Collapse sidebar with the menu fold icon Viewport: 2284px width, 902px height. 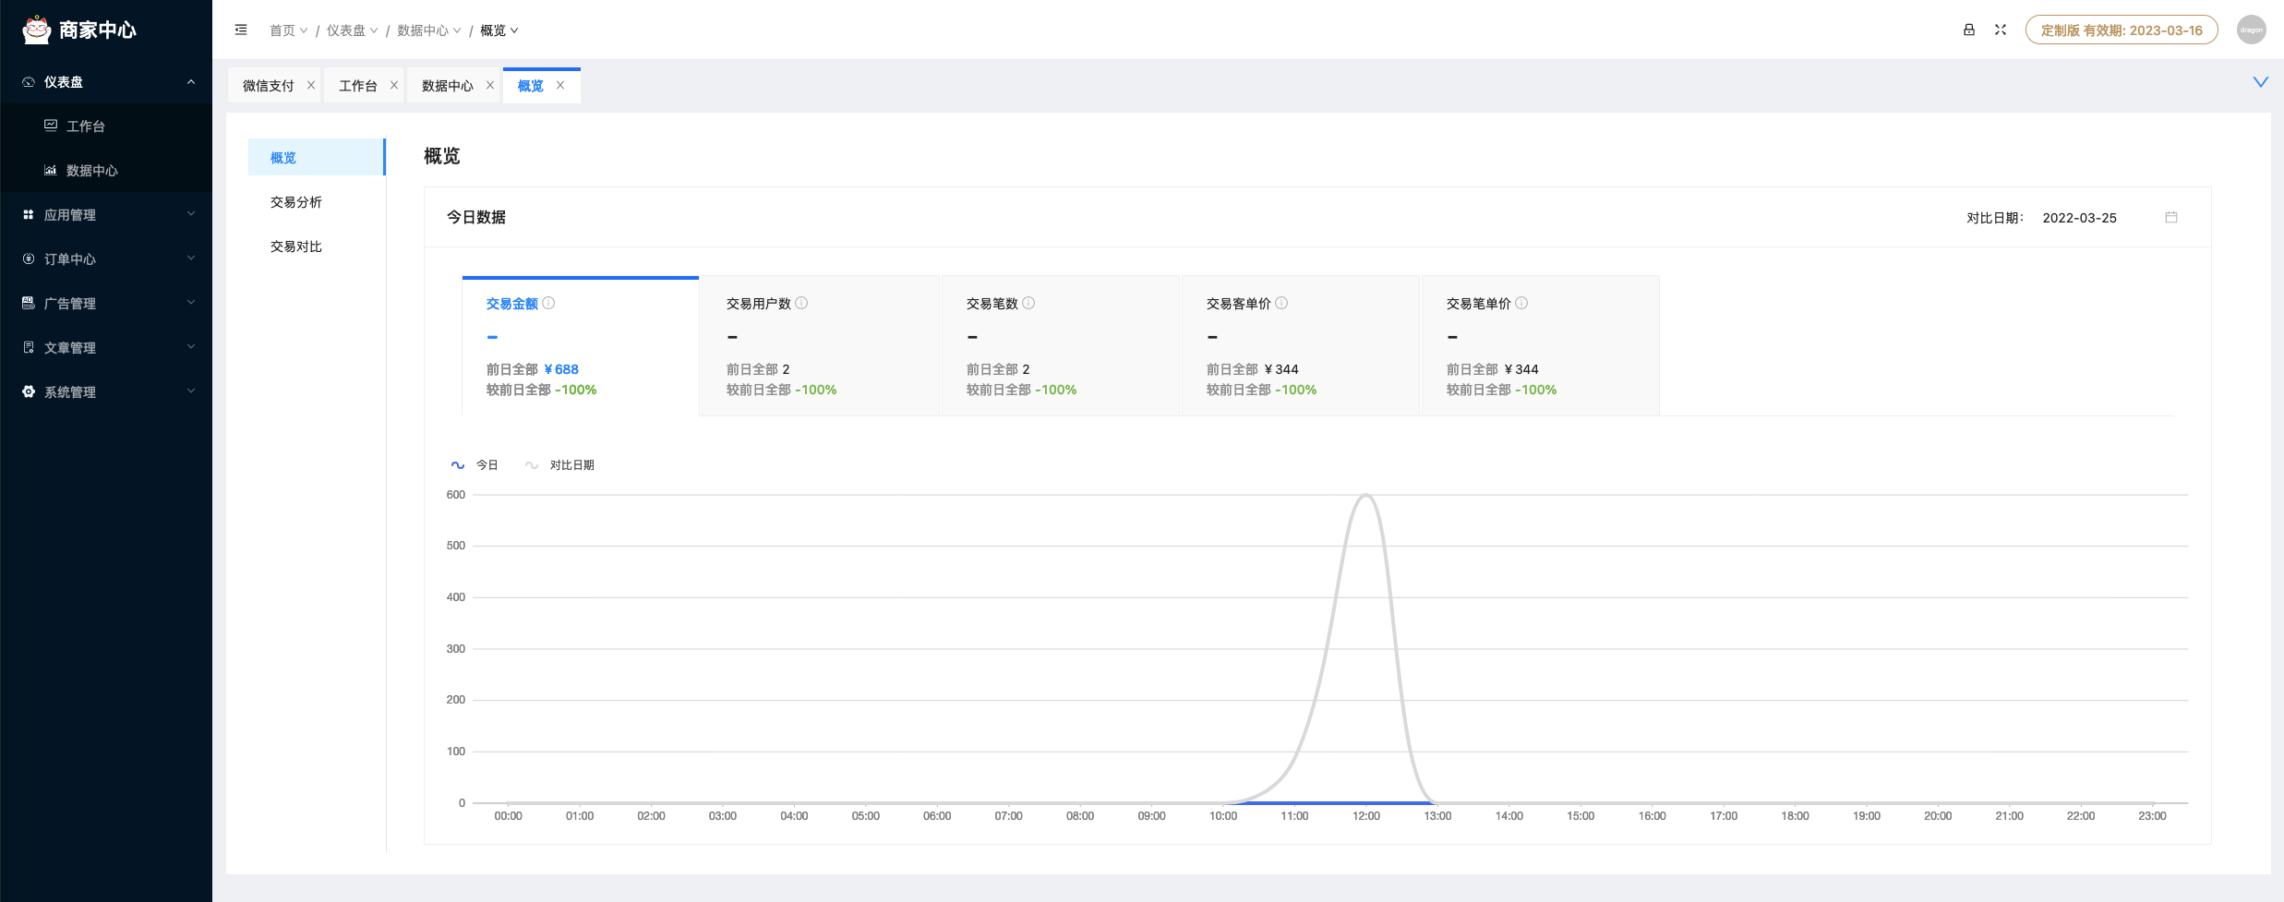241,30
